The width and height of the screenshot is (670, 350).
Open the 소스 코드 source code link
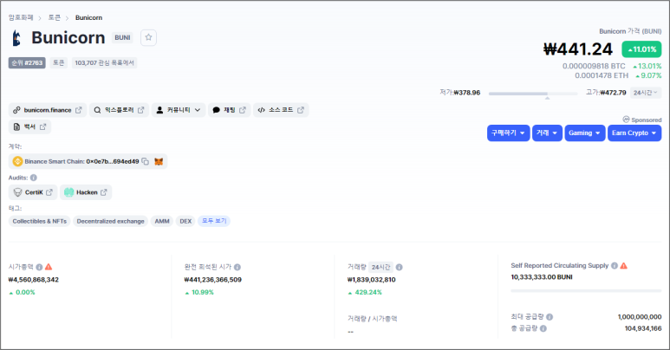(x=281, y=110)
